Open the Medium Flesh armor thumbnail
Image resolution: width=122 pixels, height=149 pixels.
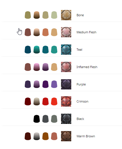pyautogui.click(x=66, y=32)
